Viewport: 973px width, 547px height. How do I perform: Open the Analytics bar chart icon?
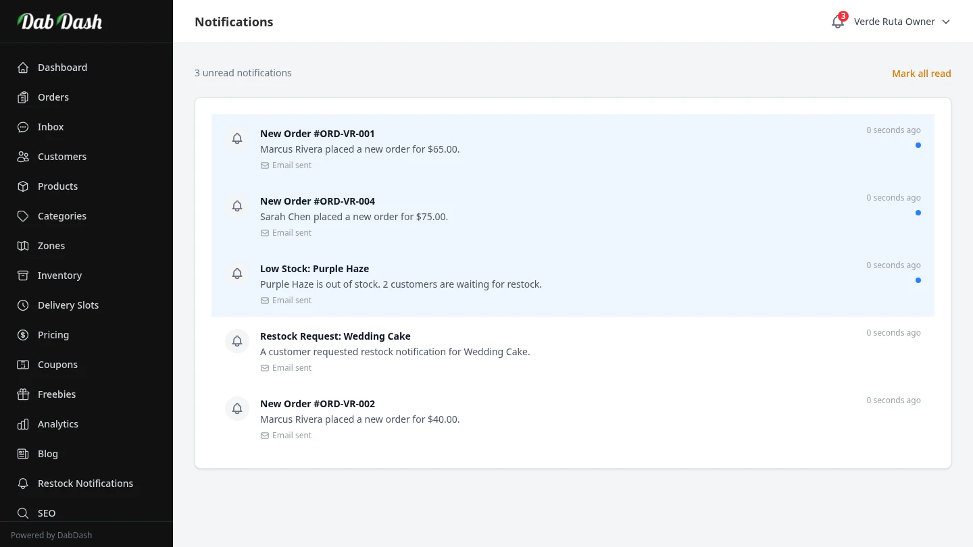(23, 424)
